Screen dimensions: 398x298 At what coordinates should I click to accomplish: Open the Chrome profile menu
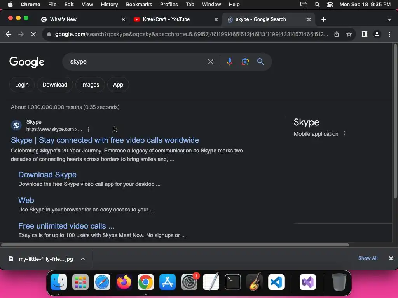point(377,34)
